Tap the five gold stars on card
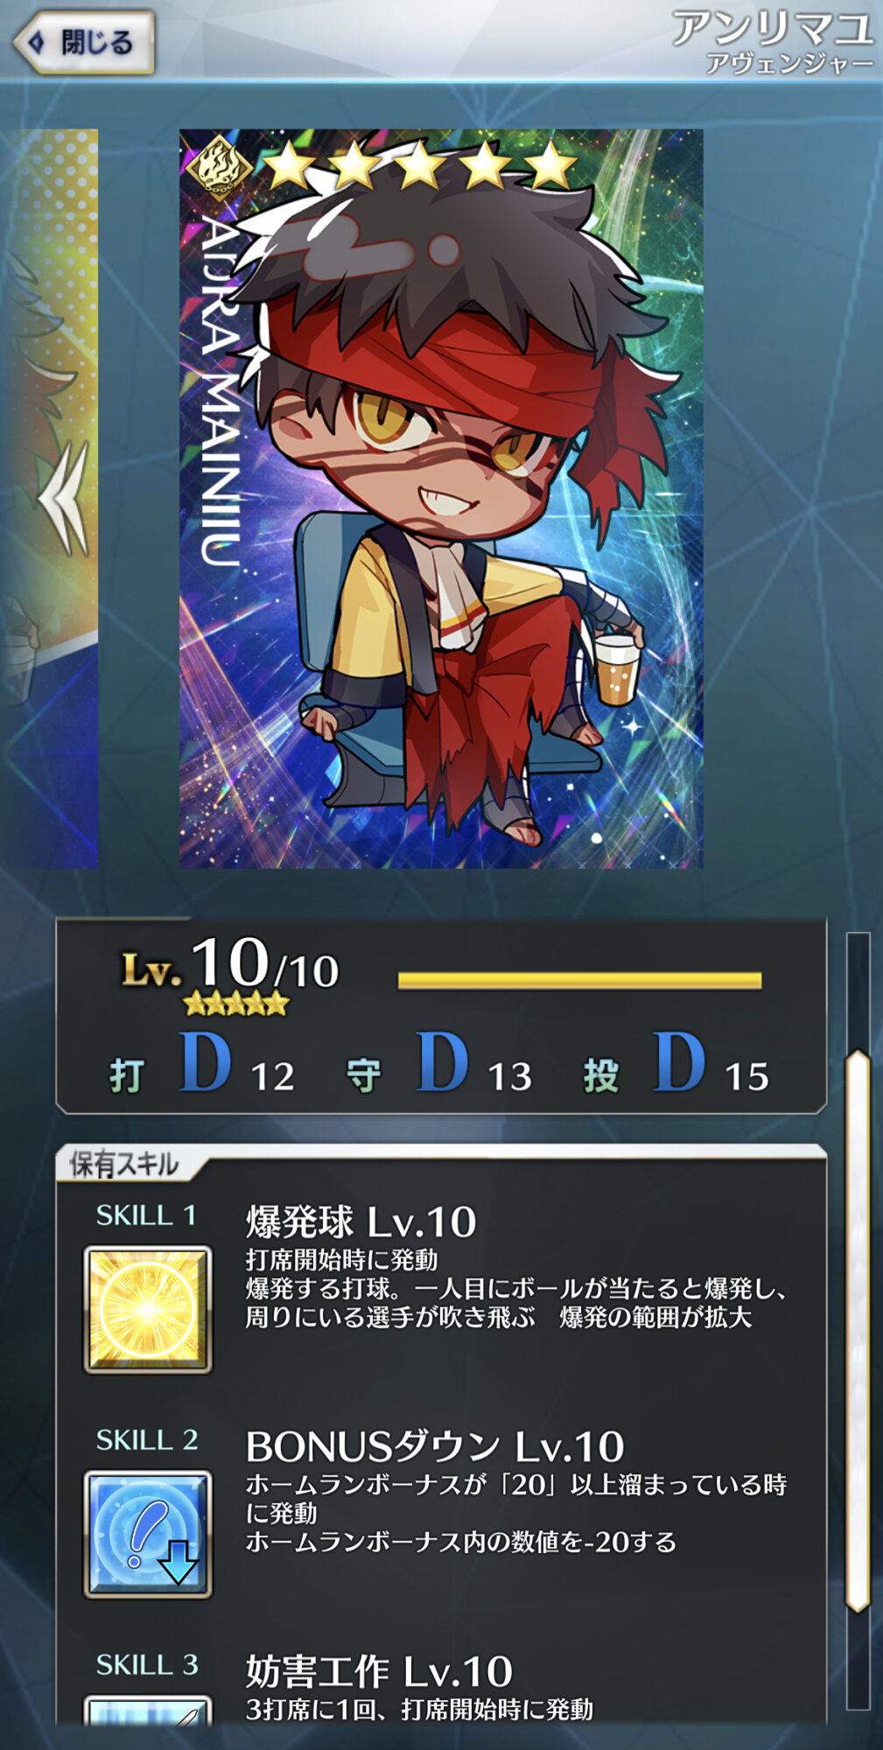This screenshot has height=1750, width=883. click(x=420, y=165)
